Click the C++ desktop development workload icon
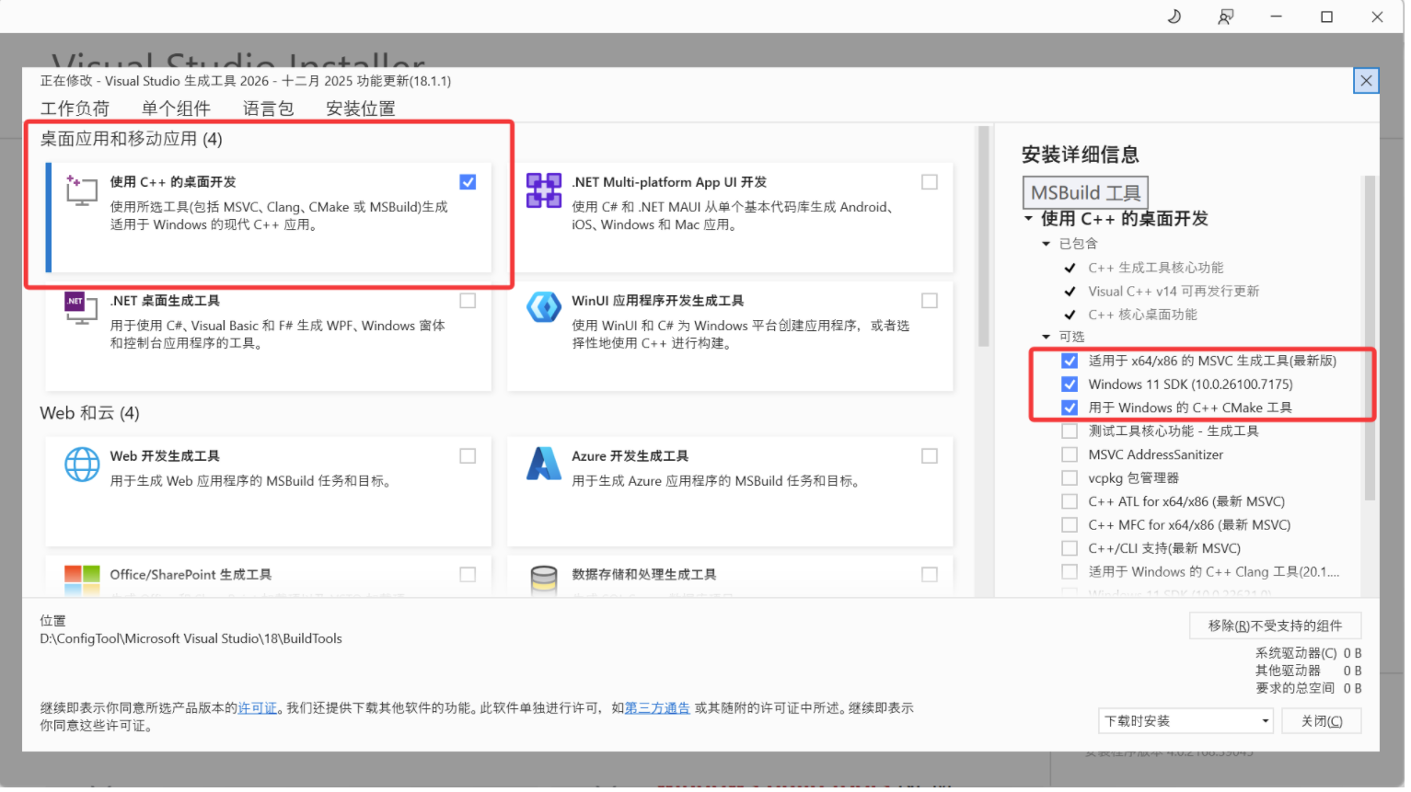The image size is (1411, 792). (x=81, y=190)
